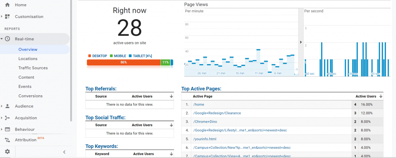Click the Customisation dashboard icon

[x=7, y=17]
